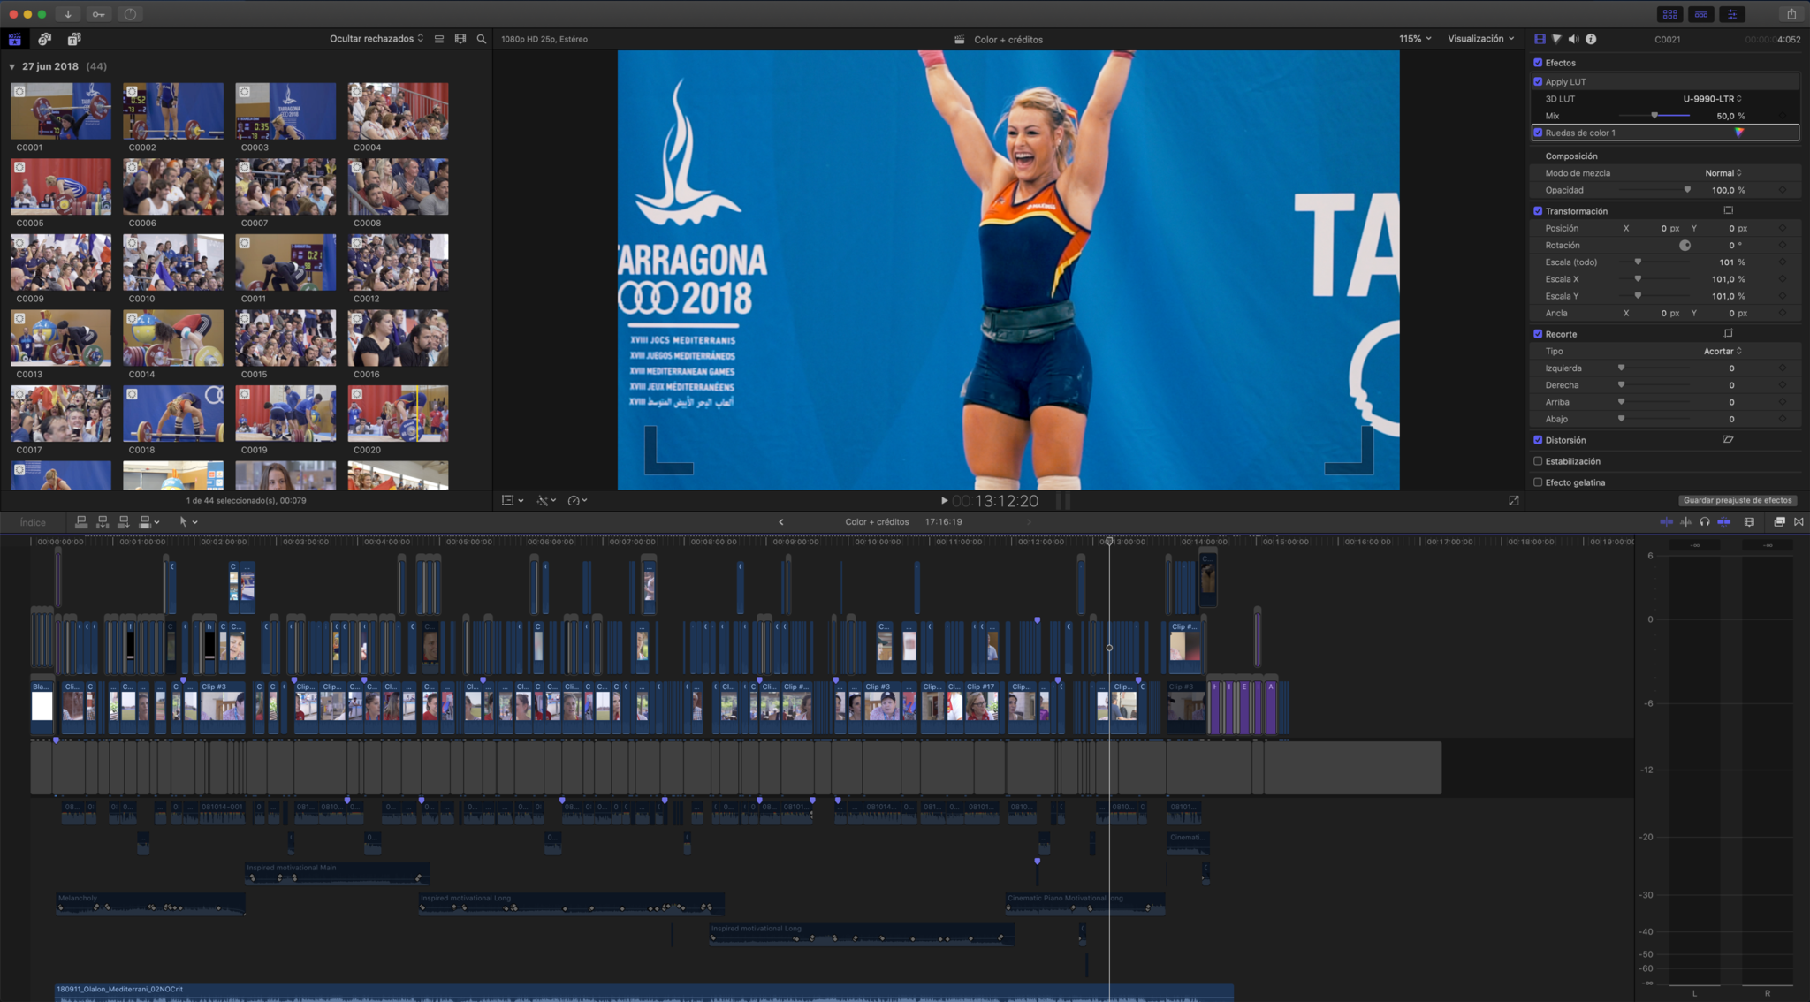Show background tasks progress indicator
Viewport: 1810px width, 1002px height.
(x=130, y=14)
